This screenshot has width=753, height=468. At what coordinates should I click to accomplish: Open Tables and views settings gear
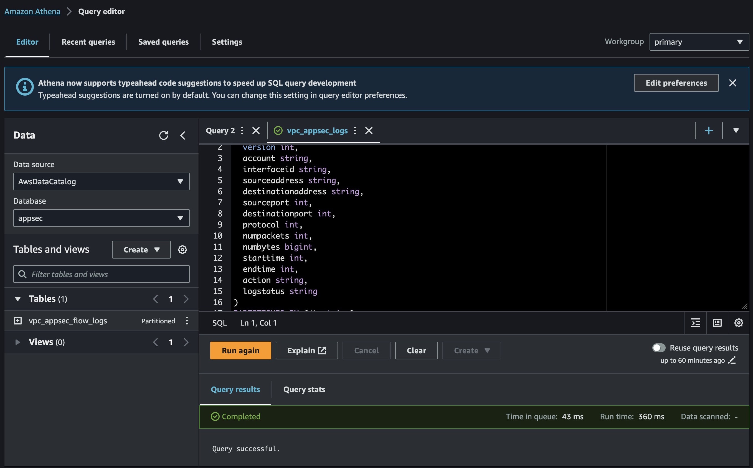coord(182,249)
